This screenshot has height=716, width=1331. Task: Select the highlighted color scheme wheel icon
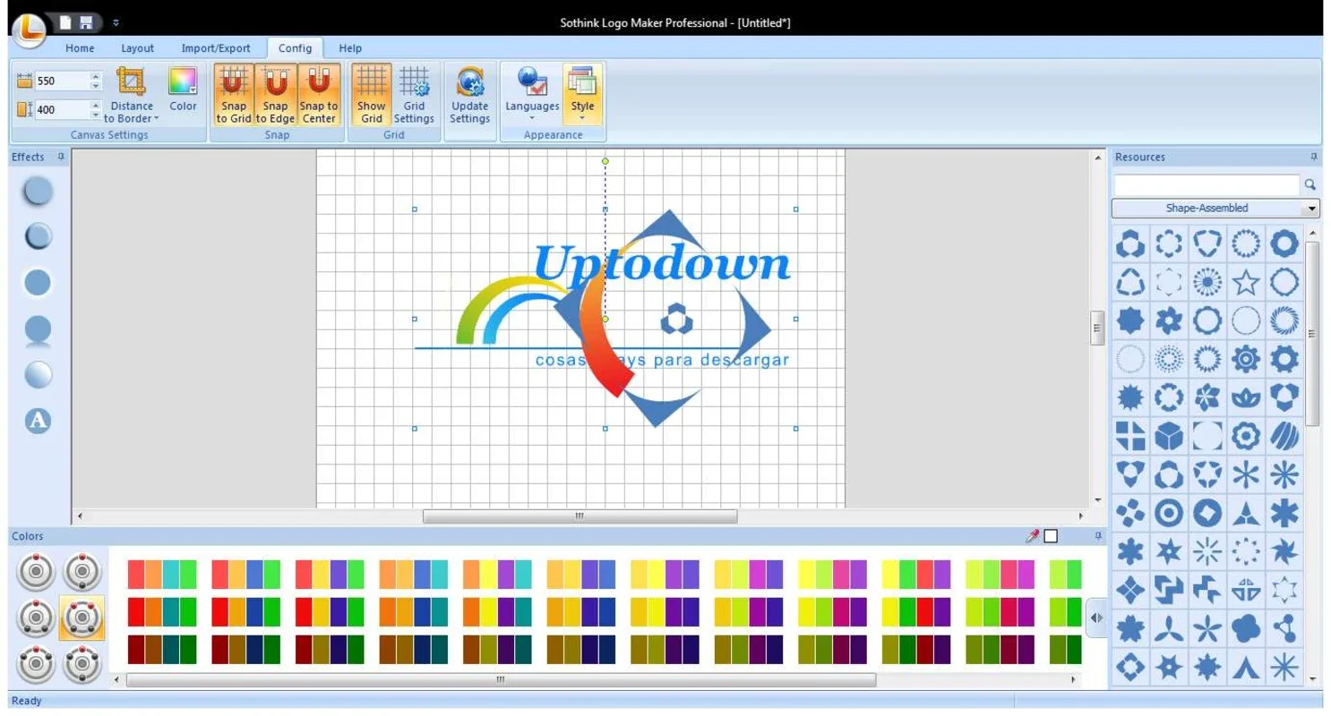(82, 618)
